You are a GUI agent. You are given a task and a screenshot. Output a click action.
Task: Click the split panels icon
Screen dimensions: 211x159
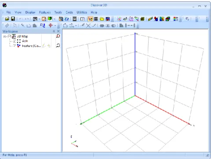click(x=83, y=19)
